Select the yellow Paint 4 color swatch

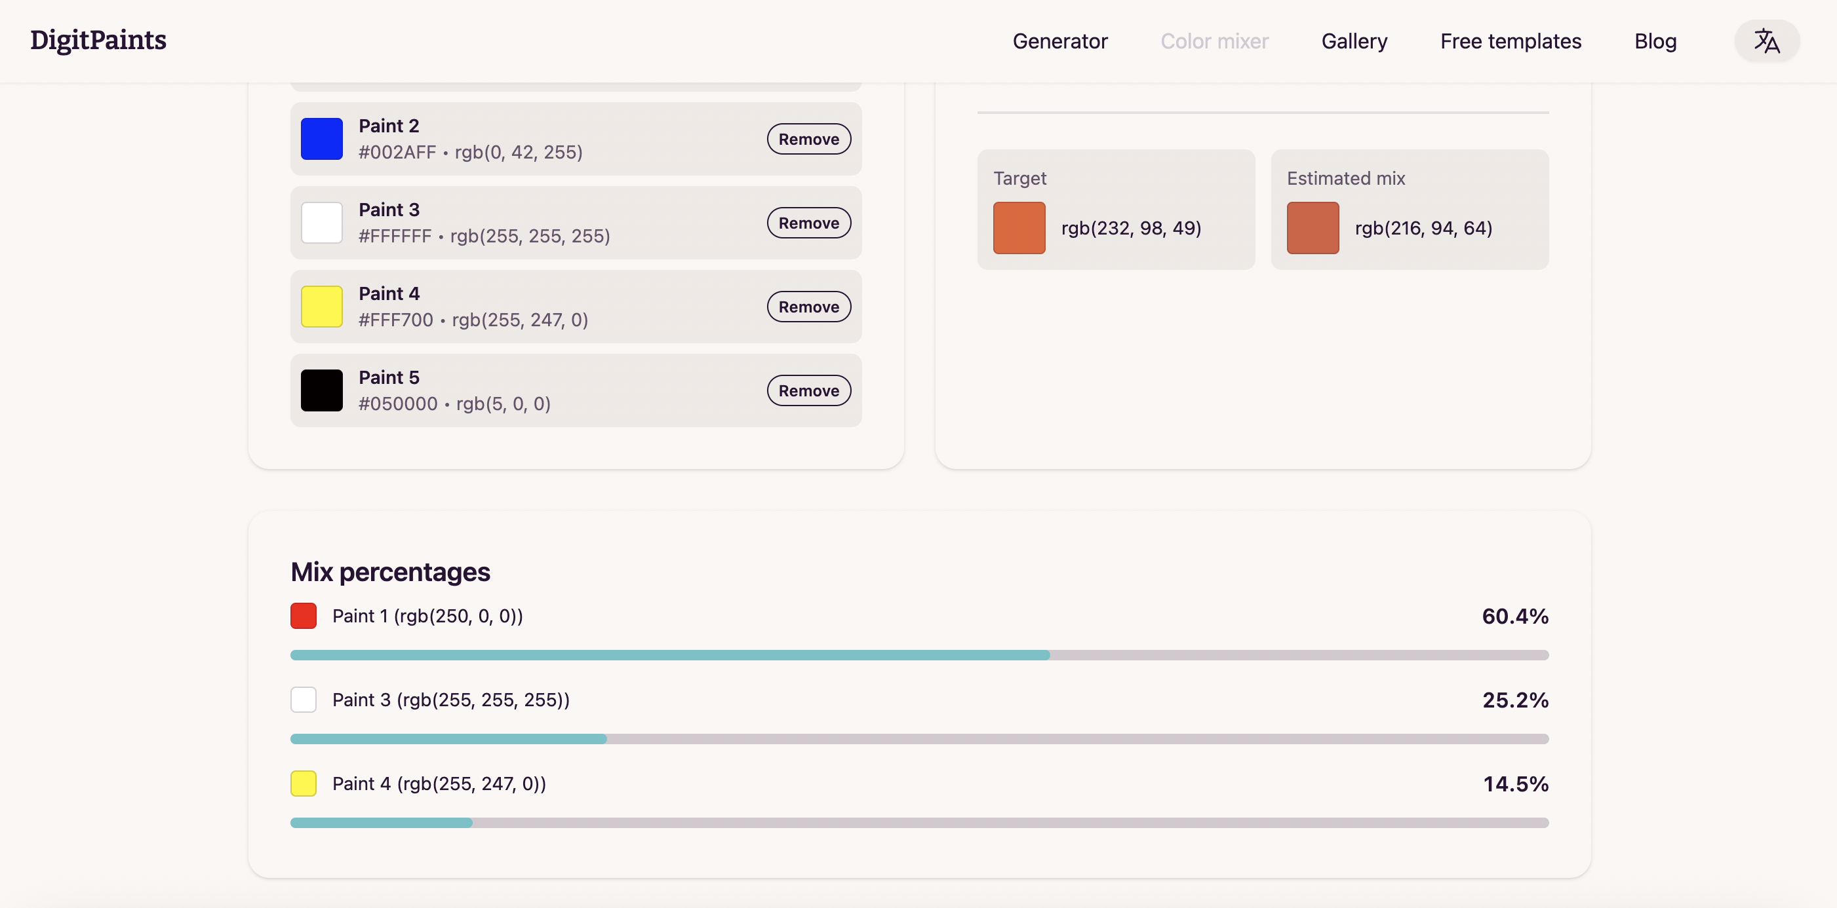[321, 306]
